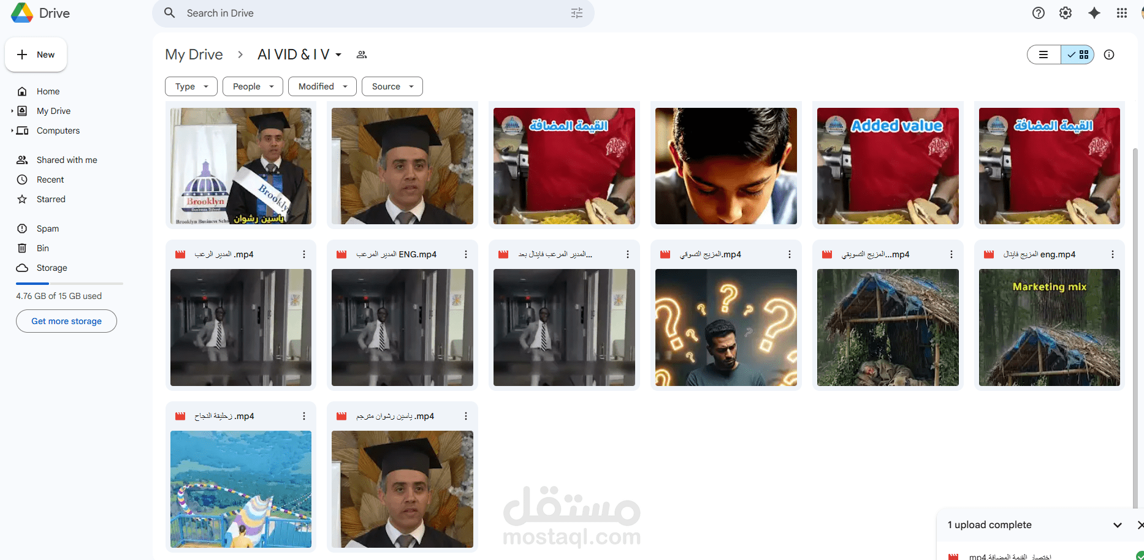Open the Google apps launcher grid
The width and height of the screenshot is (1144, 560).
(x=1122, y=12)
